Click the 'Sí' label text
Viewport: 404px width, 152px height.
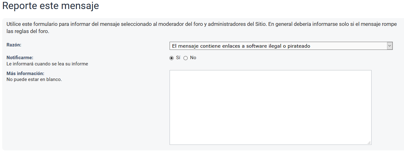[x=178, y=58]
